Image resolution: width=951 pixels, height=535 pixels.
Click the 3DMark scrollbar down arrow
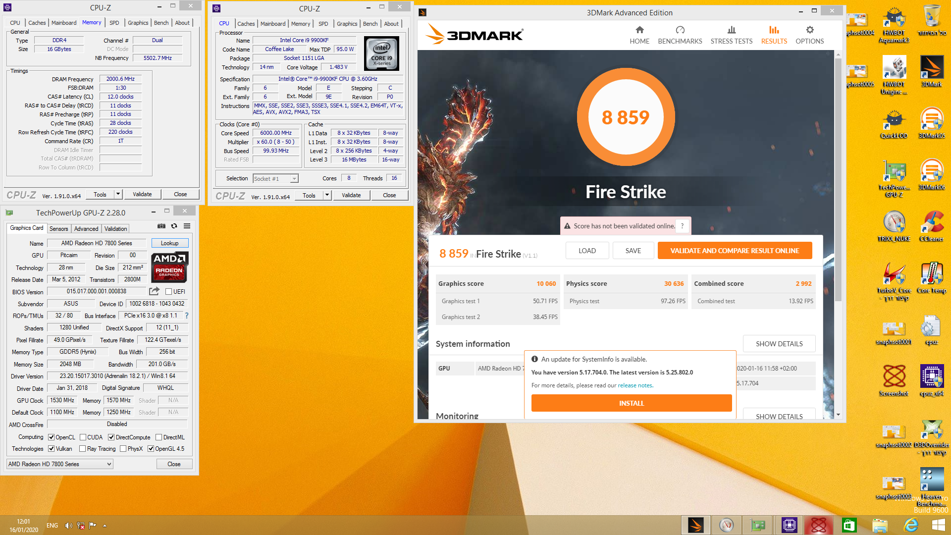[x=838, y=415]
